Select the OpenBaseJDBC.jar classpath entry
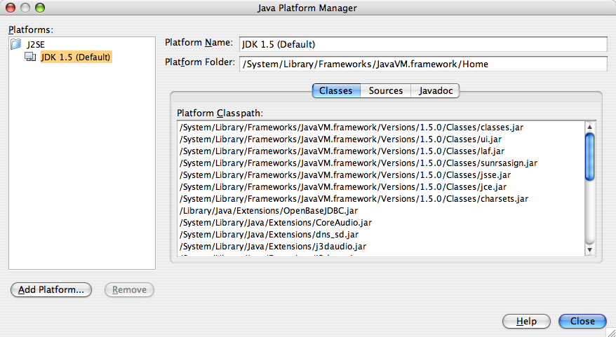616x337 pixels. (x=269, y=211)
